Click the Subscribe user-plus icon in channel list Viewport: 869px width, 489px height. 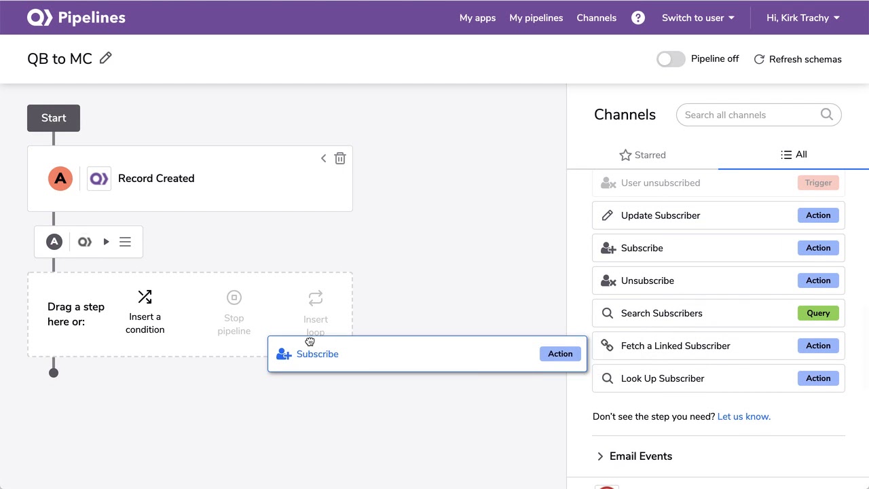tap(608, 248)
